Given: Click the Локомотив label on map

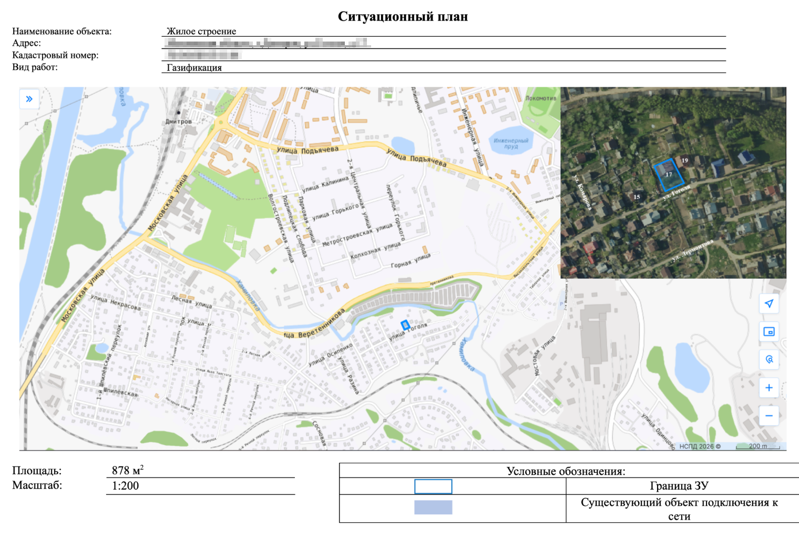Looking at the screenshot, I should click(540, 98).
